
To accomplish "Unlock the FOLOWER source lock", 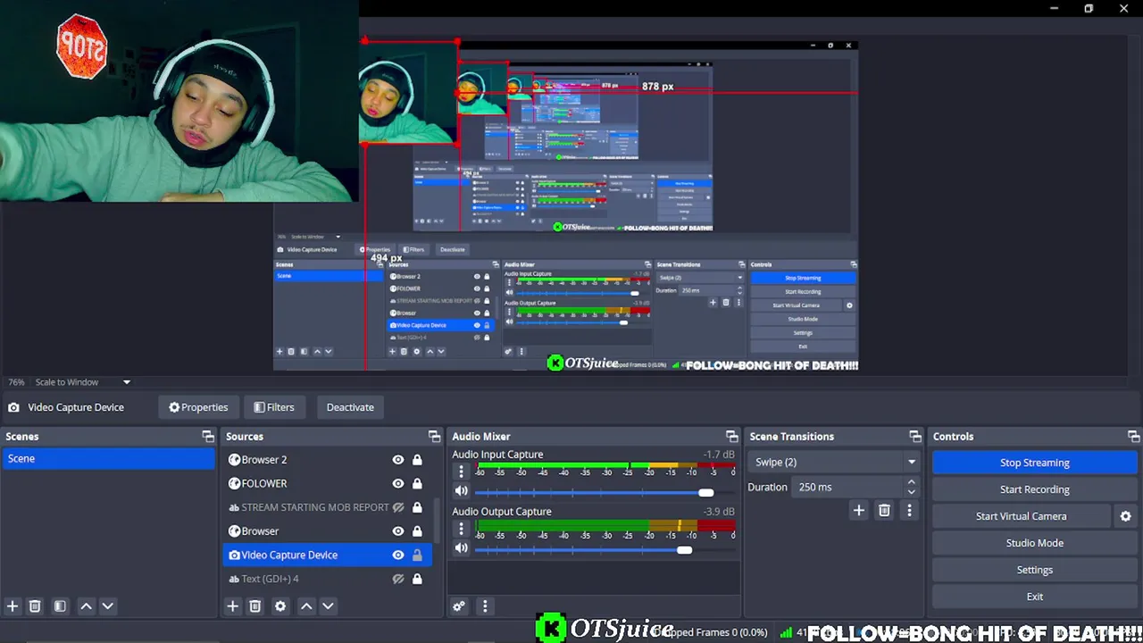I will pos(417,483).
